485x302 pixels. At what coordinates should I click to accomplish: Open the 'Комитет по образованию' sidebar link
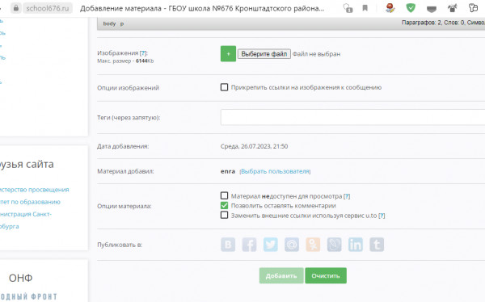pyautogui.click(x=30, y=202)
